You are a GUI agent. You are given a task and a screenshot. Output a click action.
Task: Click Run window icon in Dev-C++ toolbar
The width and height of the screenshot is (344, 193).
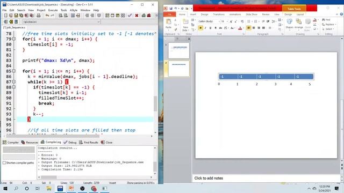[112, 16]
